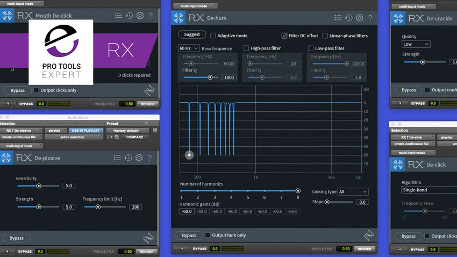The image size is (457, 257).
Task: Click Bypass button in De-hum panel
Action: [189, 235]
